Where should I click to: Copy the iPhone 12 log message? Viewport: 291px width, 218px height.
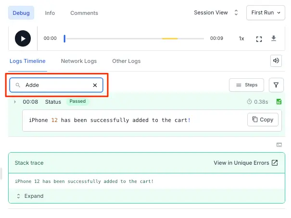pyautogui.click(x=263, y=120)
